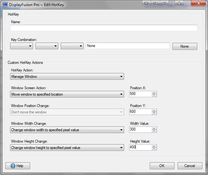Viewport: 208px width, 175px height.
Task: Click the first DisplayFusion title bar window button
Action: pos(146,3)
